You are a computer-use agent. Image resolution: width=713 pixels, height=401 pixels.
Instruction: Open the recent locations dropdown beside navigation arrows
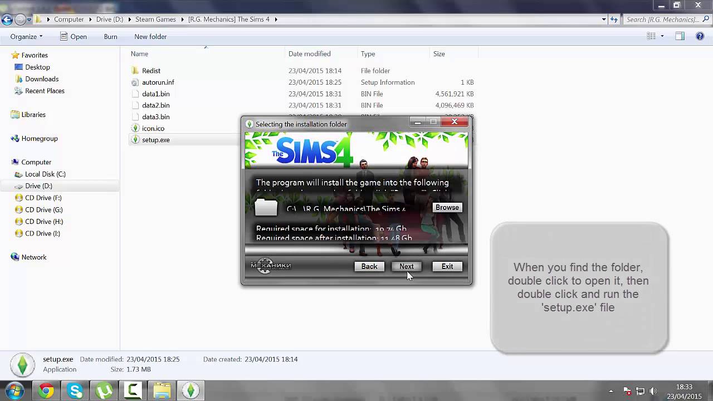tap(29, 19)
